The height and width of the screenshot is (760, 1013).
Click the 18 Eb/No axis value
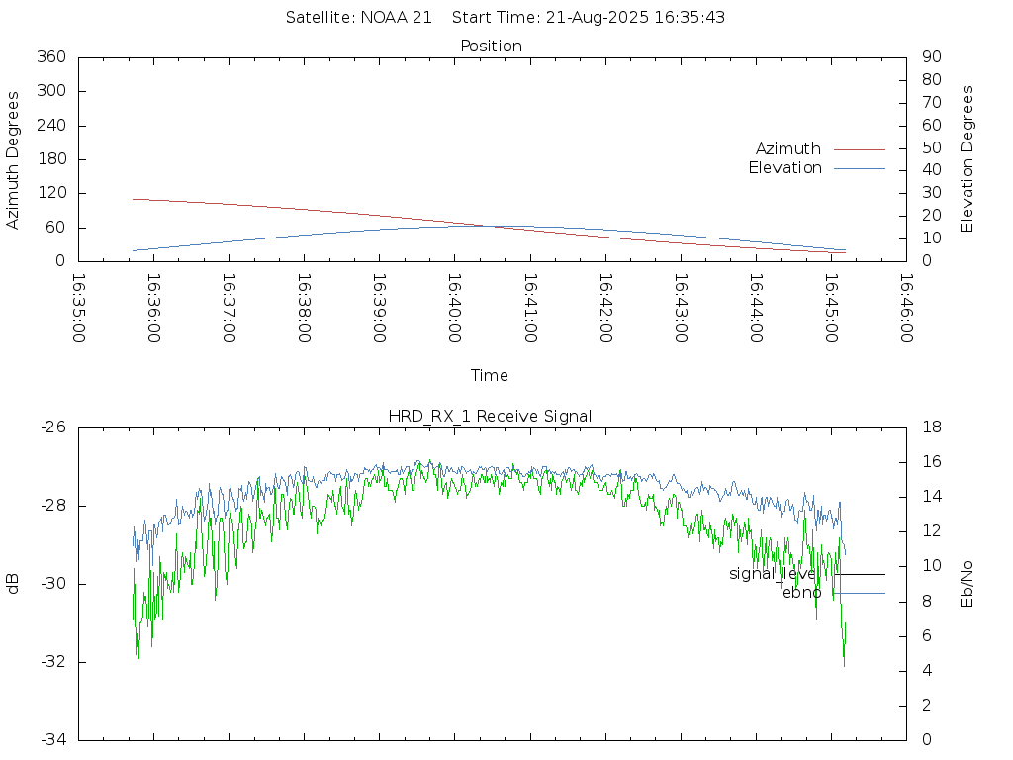(932, 427)
